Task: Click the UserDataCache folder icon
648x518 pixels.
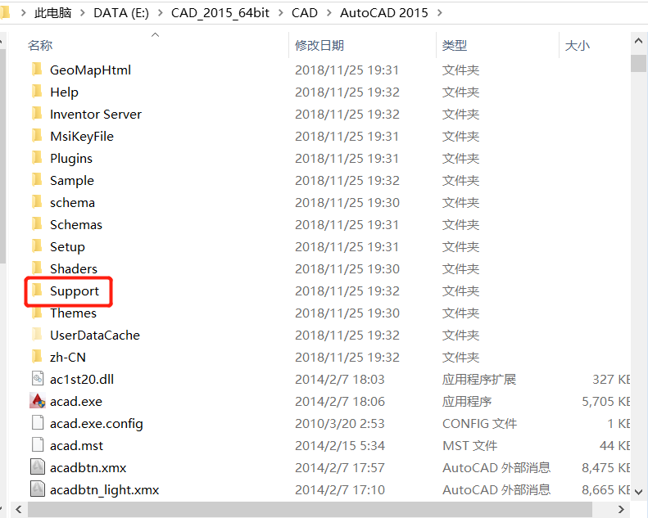Action: click(37, 335)
